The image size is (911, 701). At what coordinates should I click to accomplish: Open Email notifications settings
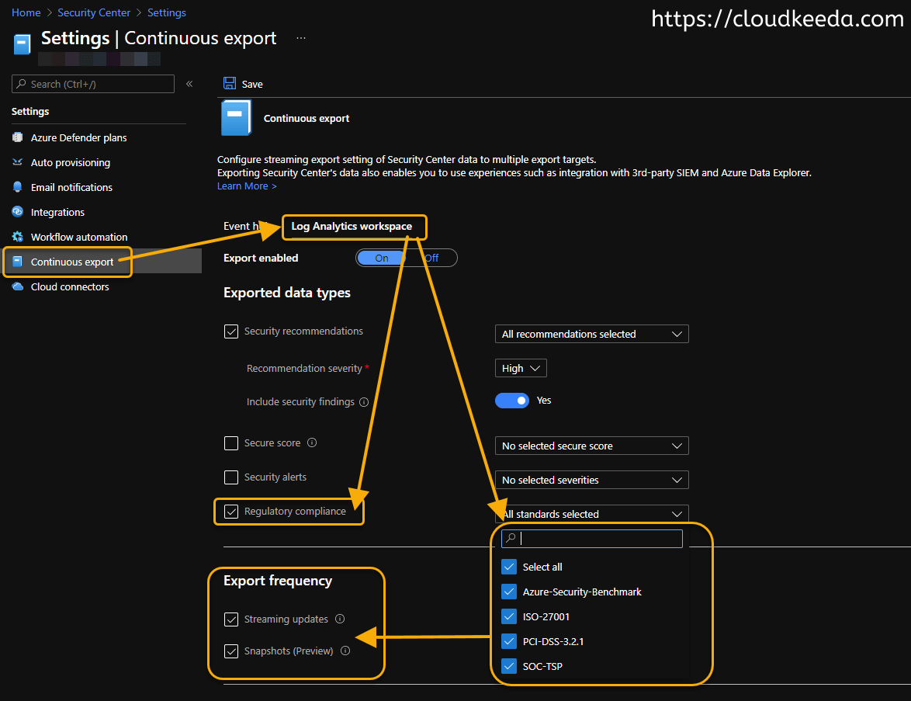pyautogui.click(x=71, y=187)
